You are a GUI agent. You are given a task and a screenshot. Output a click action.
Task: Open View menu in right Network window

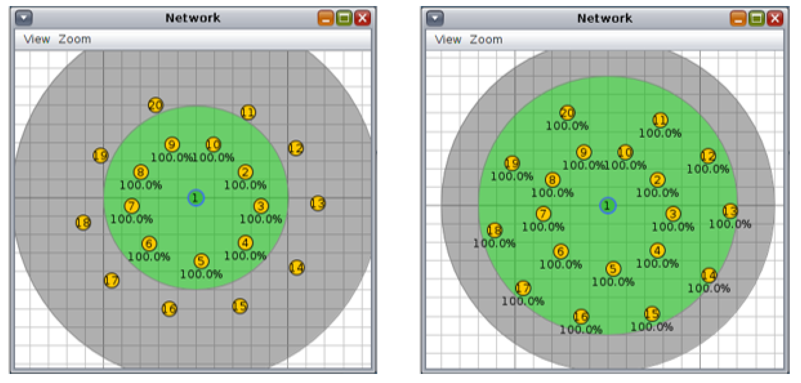tap(448, 39)
